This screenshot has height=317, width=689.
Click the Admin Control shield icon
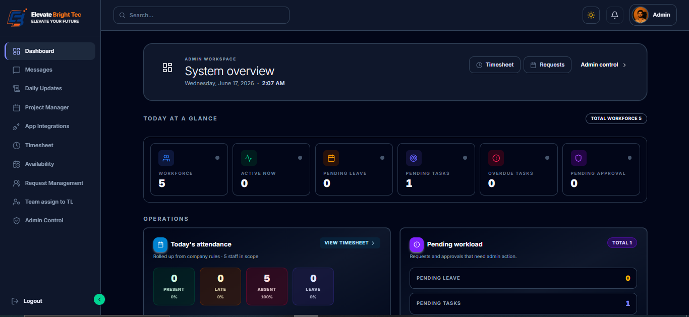(x=17, y=221)
